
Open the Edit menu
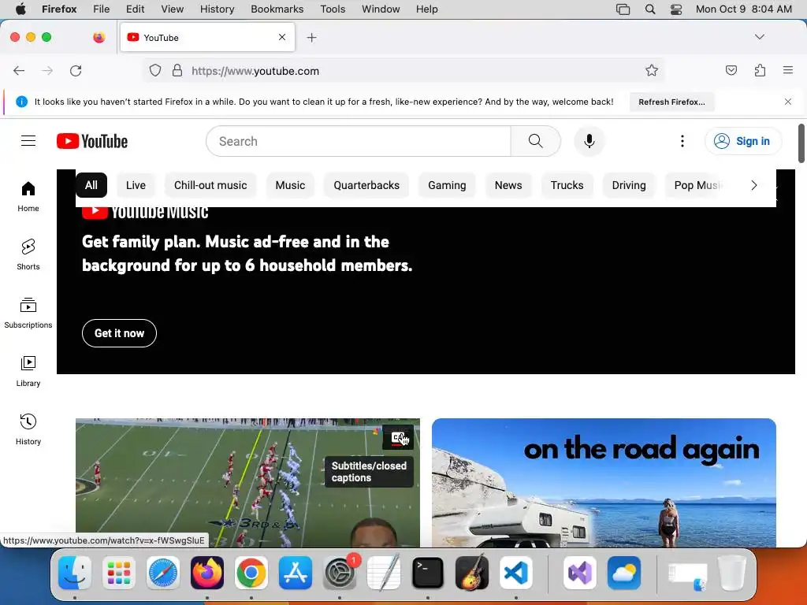135,9
